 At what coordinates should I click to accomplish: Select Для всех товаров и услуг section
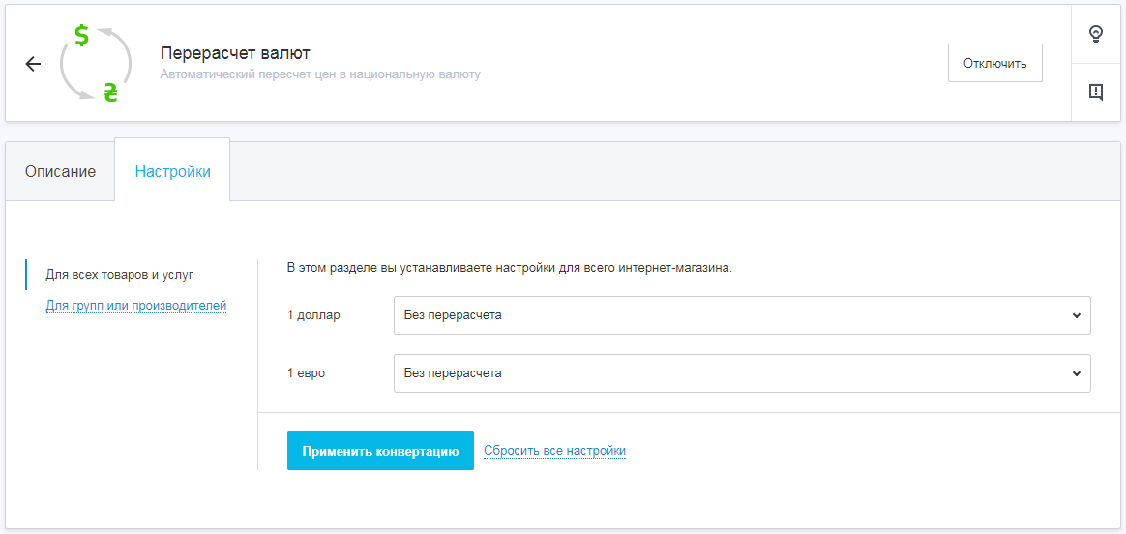[120, 275]
